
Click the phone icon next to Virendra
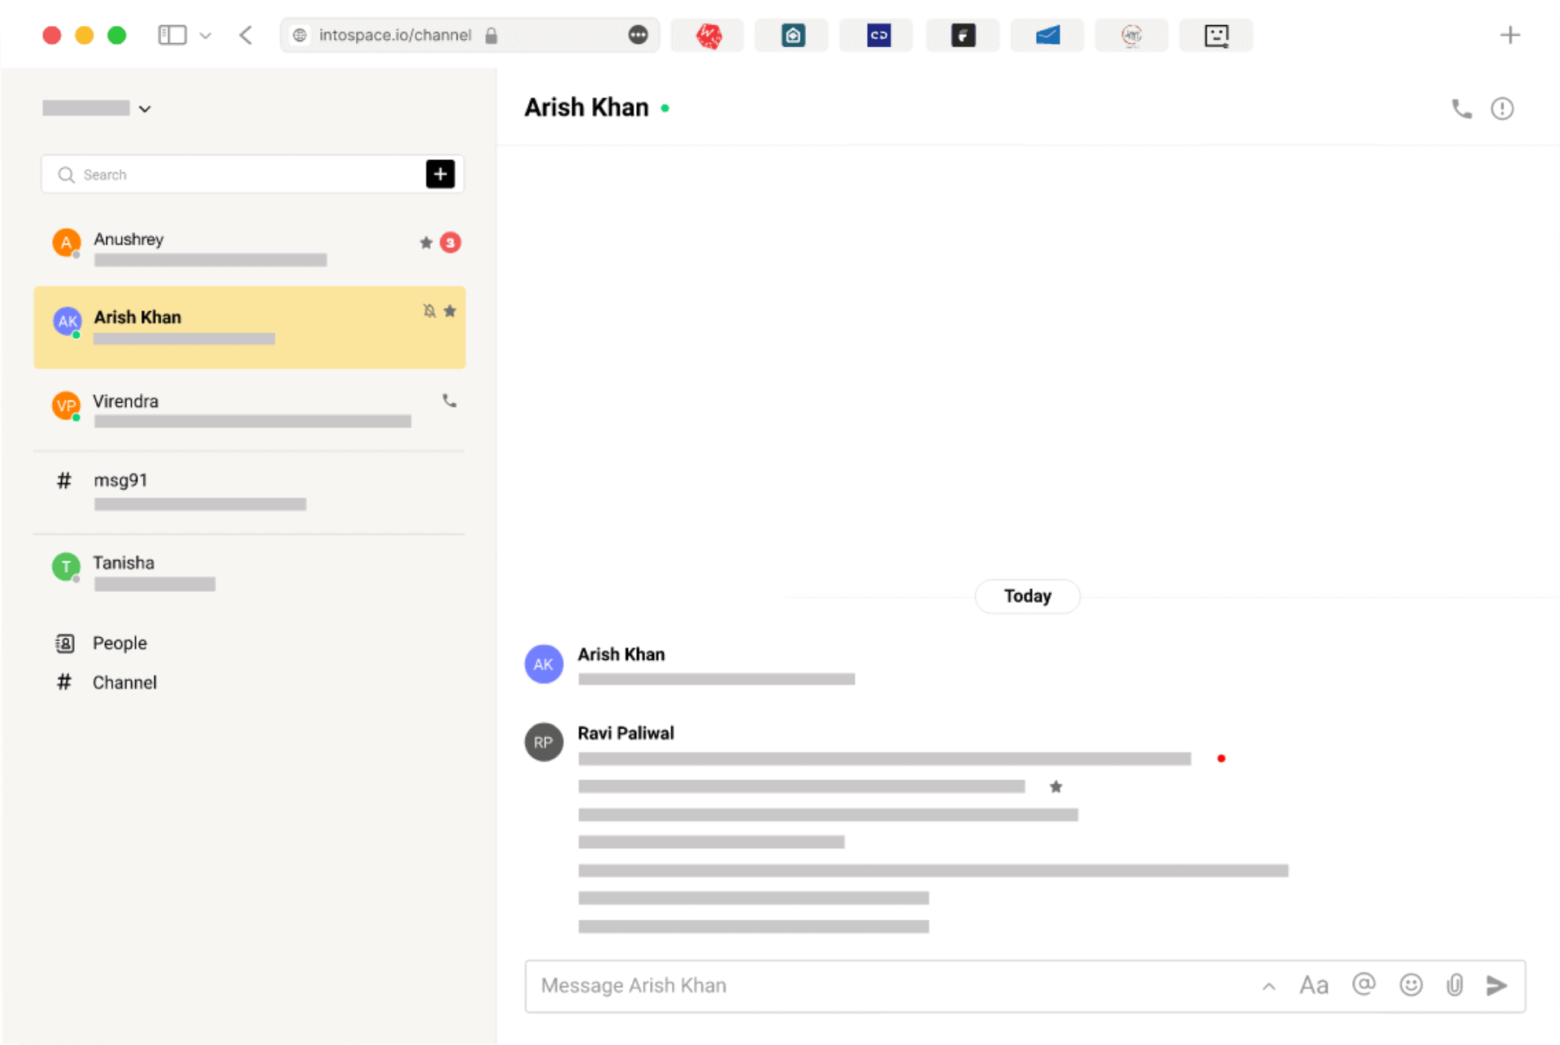449,401
